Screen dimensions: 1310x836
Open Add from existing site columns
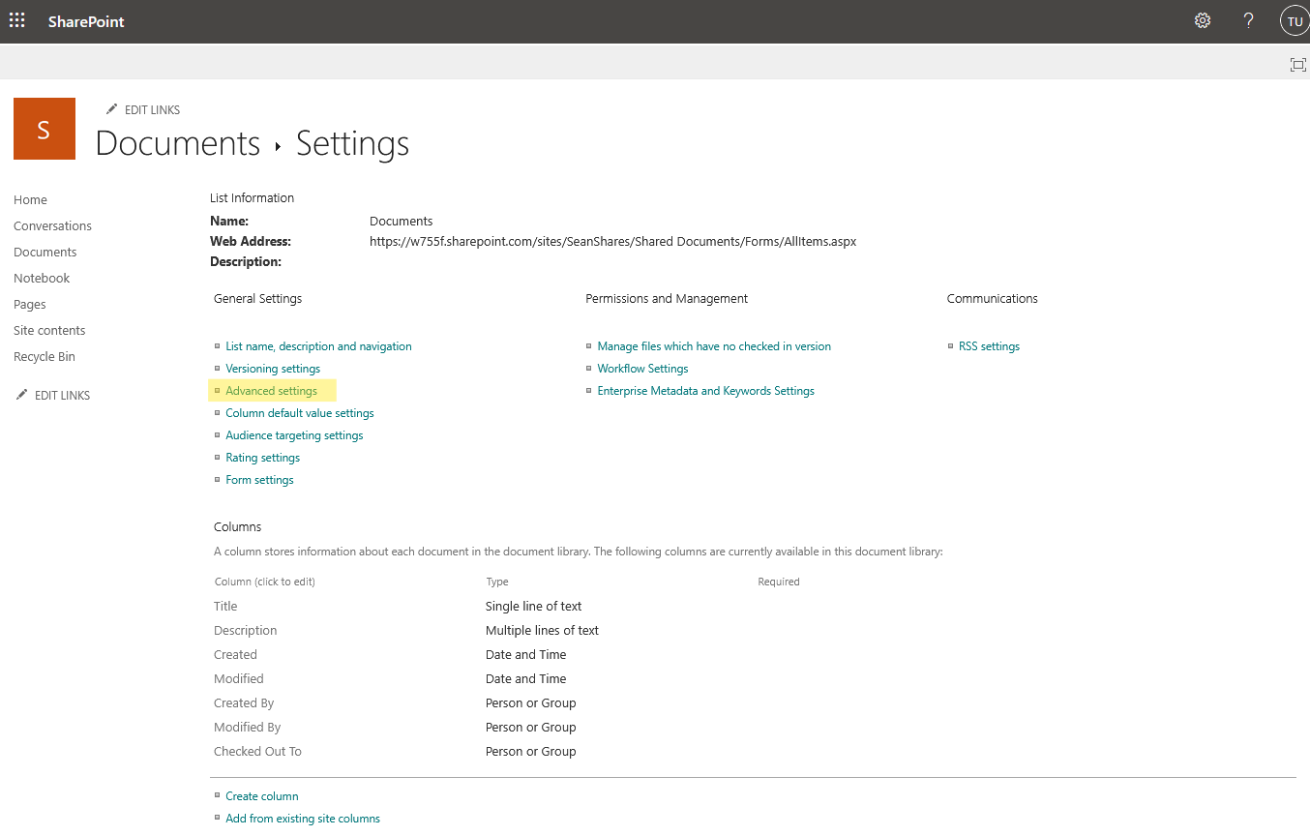click(303, 818)
